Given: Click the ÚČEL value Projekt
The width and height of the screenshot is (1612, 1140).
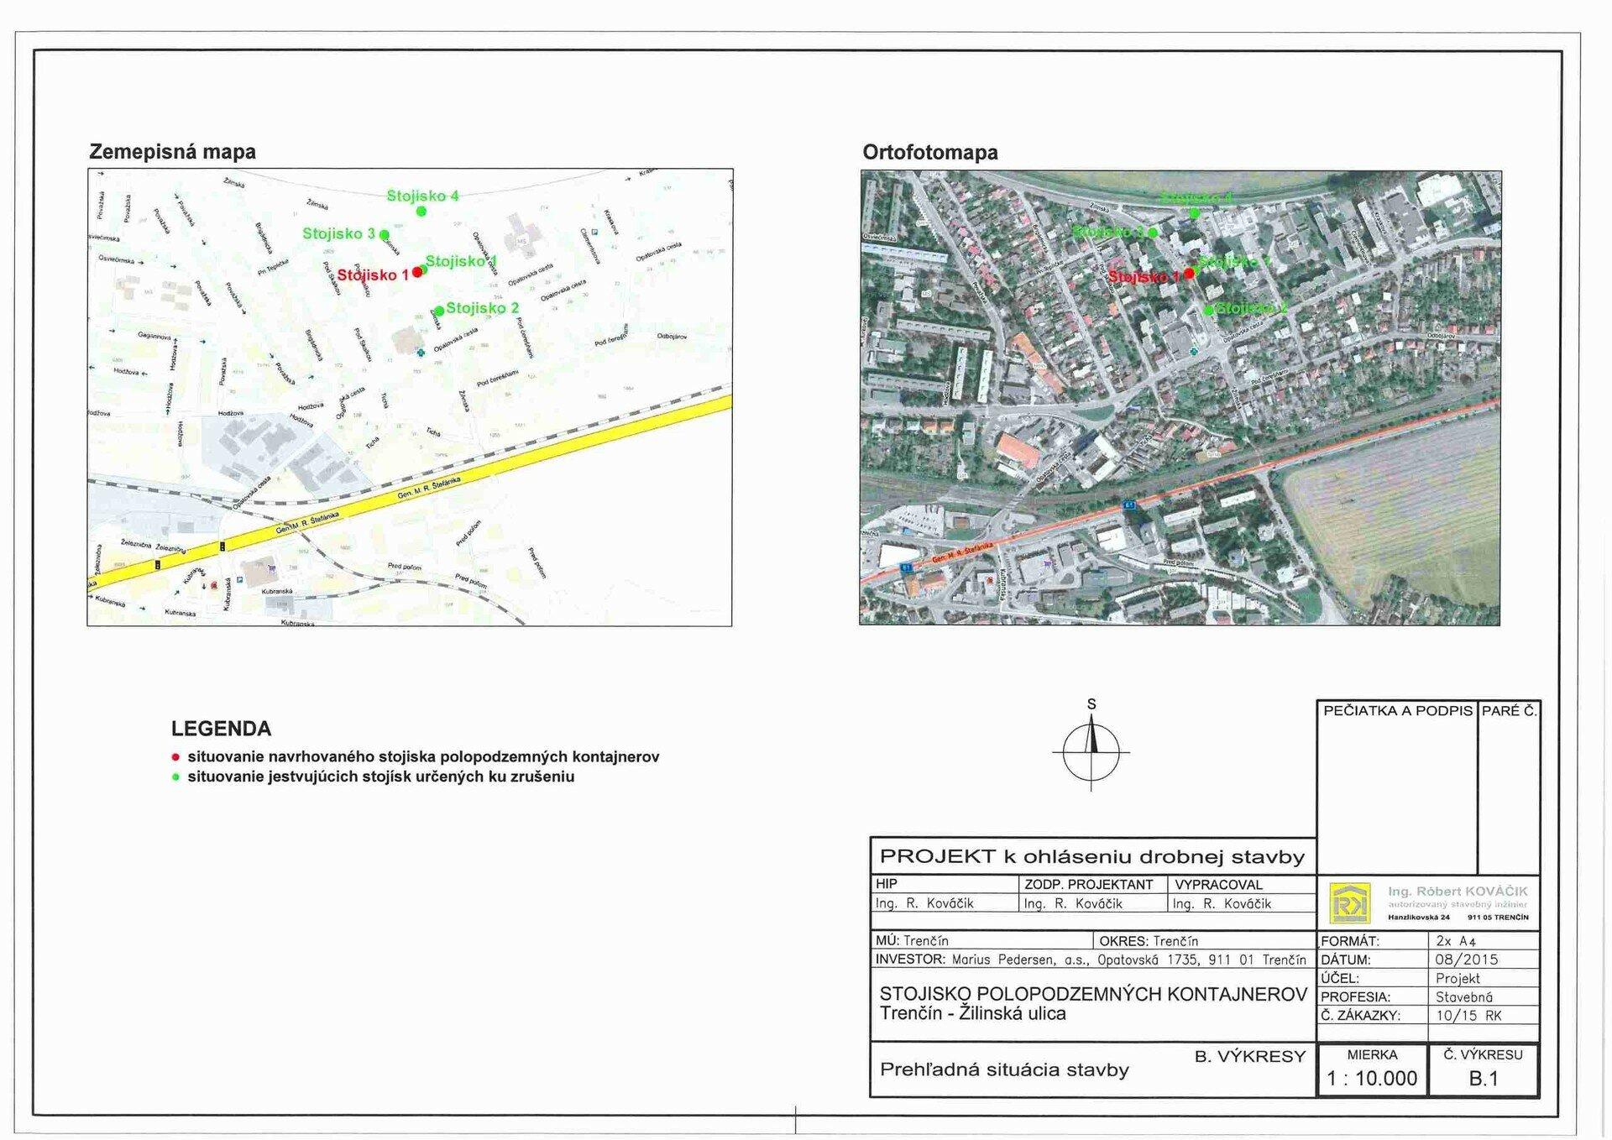Looking at the screenshot, I should coord(1458,979).
